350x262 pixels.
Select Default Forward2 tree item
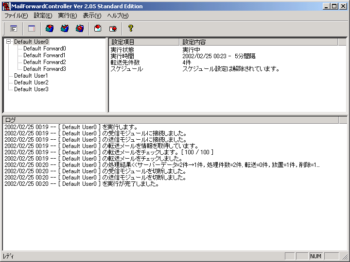pyautogui.click(x=45, y=62)
